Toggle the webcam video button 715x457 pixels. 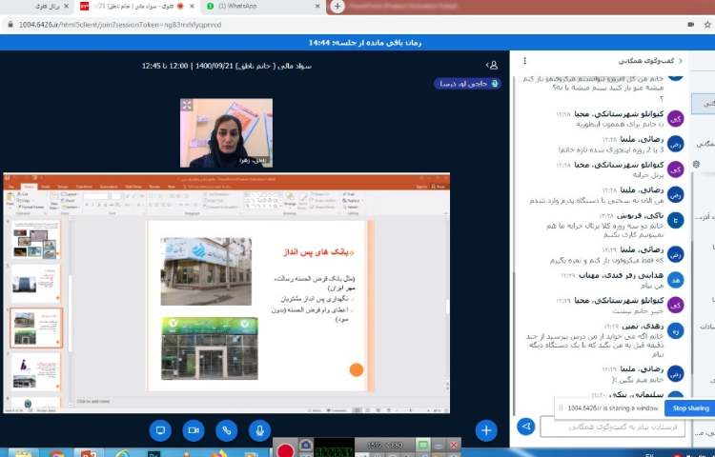pyautogui.click(x=194, y=430)
